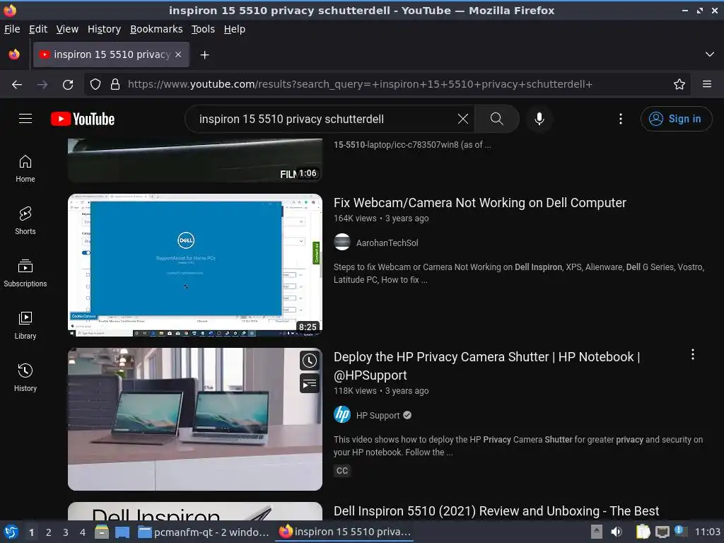Open file manager taskbar launcher
This screenshot has height=543, width=724.
pyautogui.click(x=102, y=532)
